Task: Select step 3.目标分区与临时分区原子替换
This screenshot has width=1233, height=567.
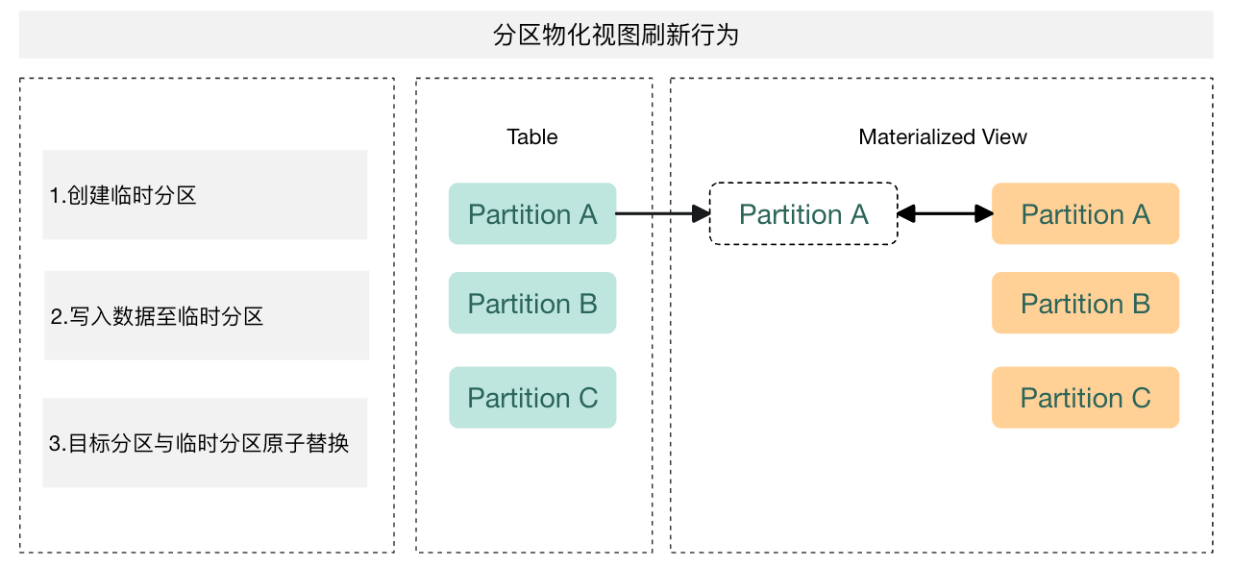Action: click(x=205, y=443)
